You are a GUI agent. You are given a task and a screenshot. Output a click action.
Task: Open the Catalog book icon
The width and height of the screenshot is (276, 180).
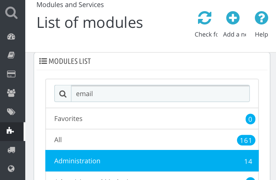coord(11,55)
